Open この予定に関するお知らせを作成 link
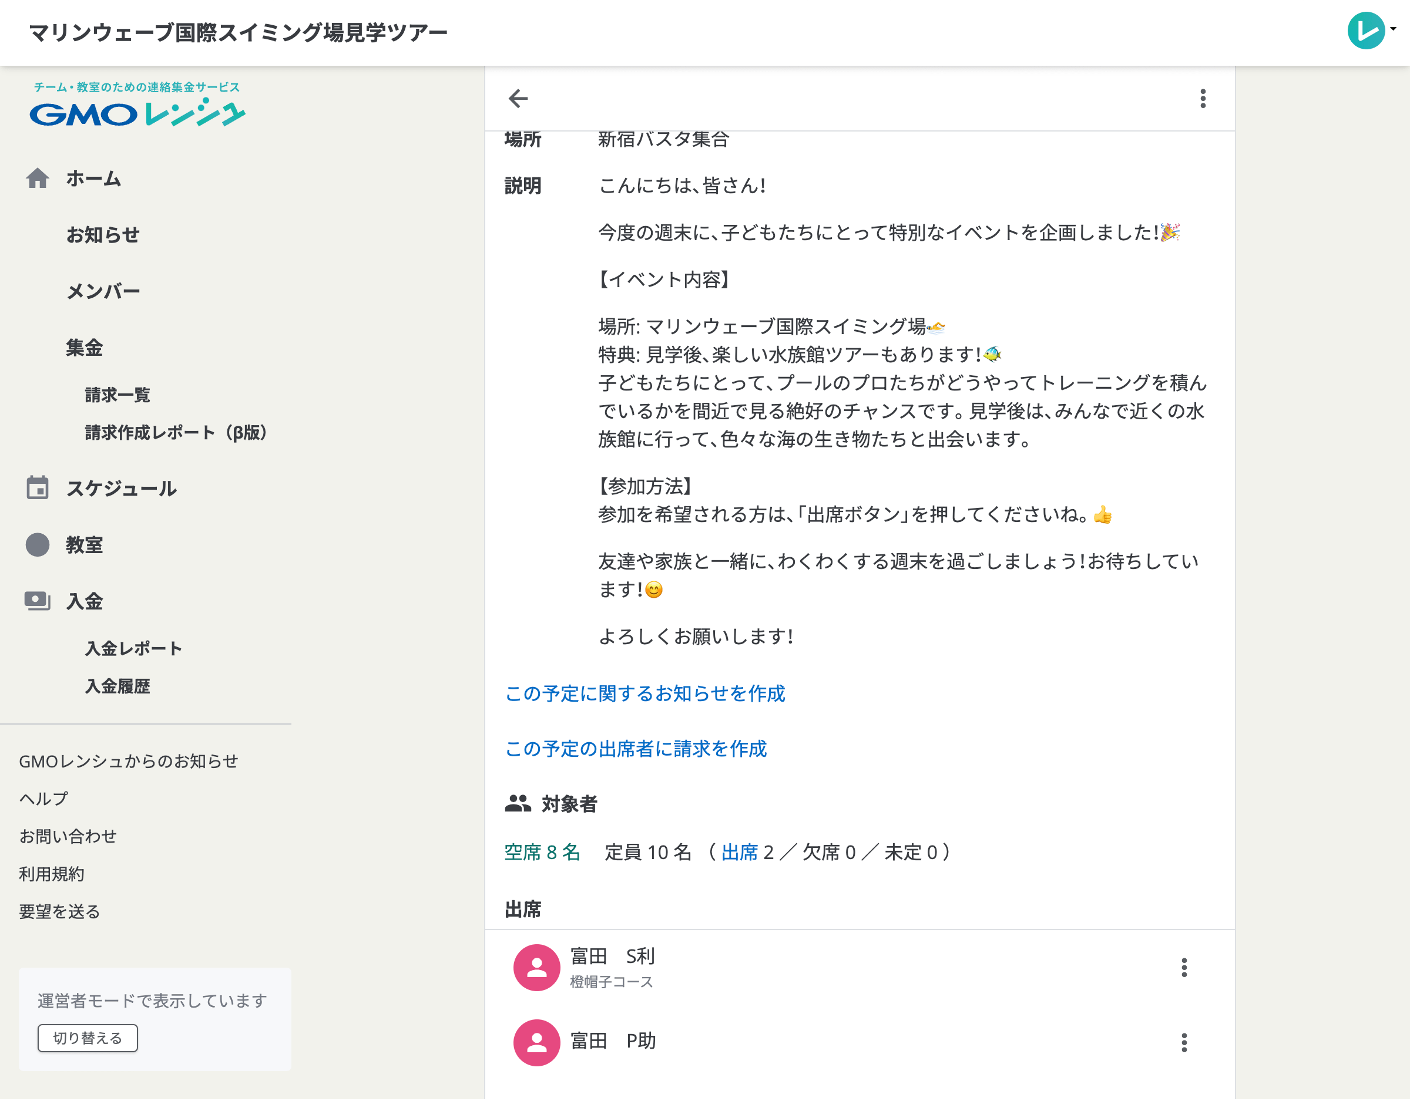The image size is (1410, 1118). [645, 693]
